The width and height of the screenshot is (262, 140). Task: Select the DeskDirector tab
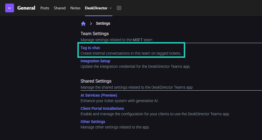click(x=96, y=8)
